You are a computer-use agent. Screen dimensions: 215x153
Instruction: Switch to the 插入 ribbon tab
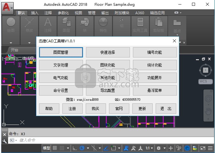(x=35, y=13)
